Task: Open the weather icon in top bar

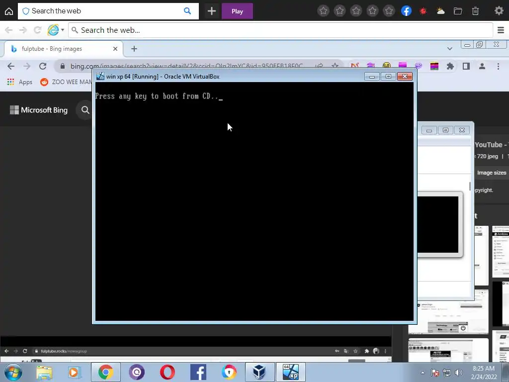Action: [440, 11]
